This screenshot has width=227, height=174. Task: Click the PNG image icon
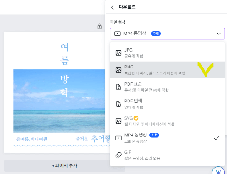tap(118, 70)
